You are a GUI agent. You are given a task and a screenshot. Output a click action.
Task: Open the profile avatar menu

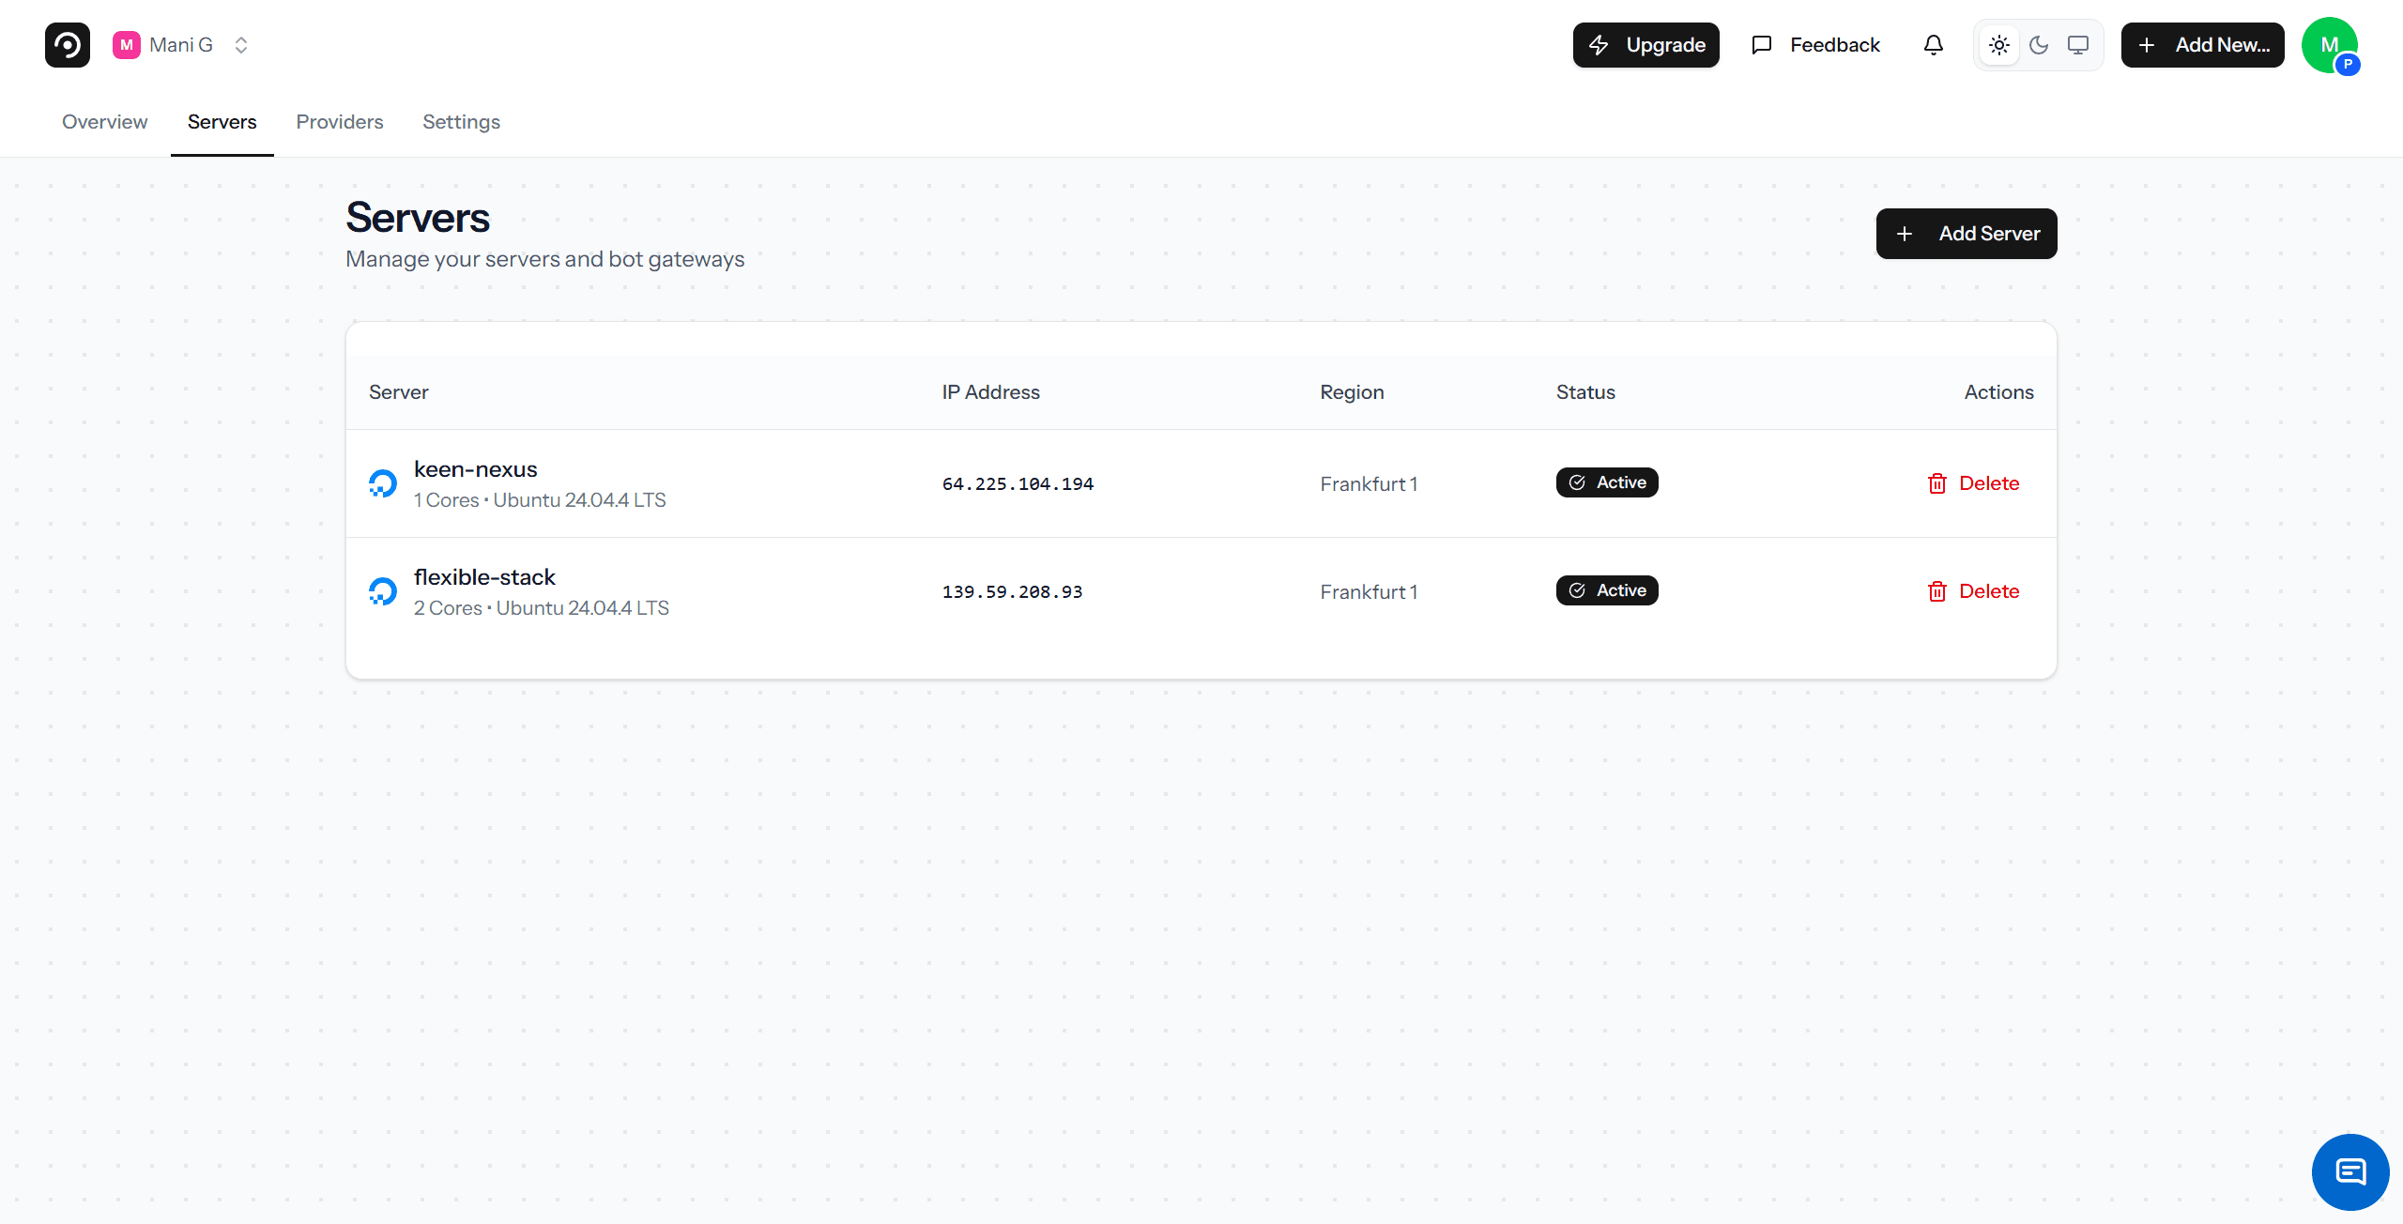click(2332, 44)
